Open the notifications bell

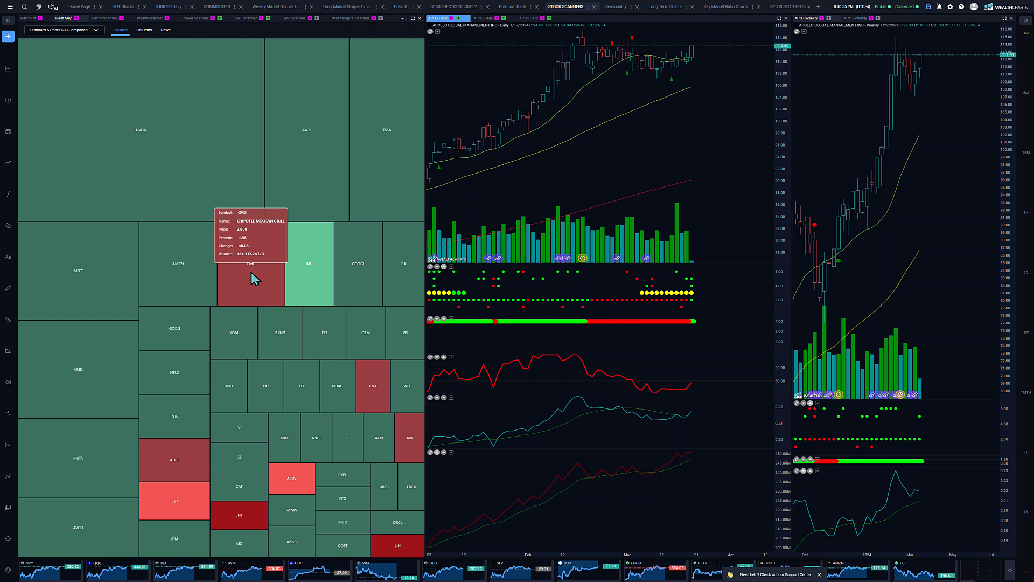tap(939, 7)
